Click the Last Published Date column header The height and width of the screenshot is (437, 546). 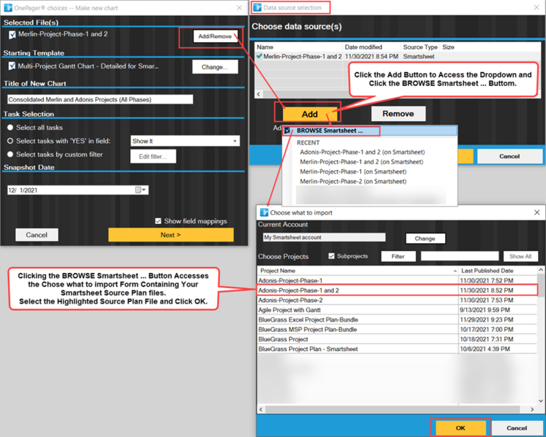coord(498,271)
